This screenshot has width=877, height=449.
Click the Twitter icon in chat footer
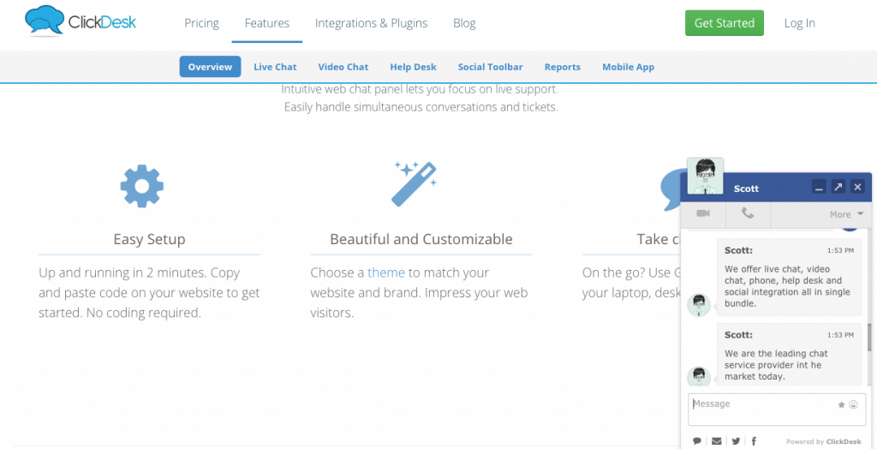point(736,441)
